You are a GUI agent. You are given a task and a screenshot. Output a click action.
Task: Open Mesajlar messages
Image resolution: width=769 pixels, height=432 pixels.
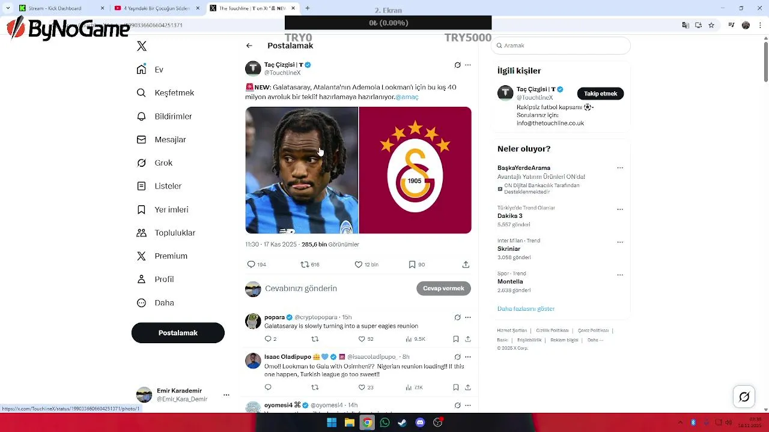(x=161, y=140)
